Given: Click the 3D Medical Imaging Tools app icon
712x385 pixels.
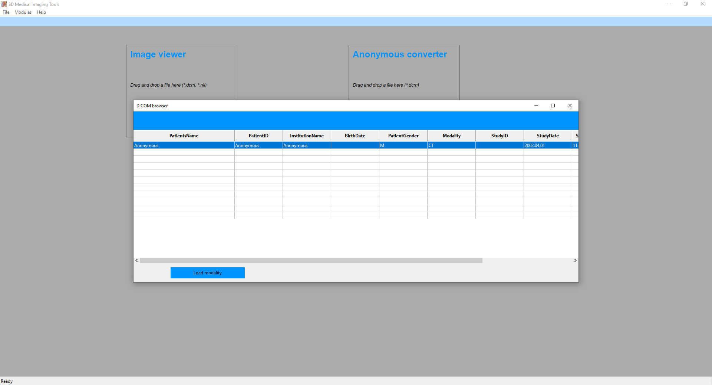Looking at the screenshot, I should click(4, 4).
